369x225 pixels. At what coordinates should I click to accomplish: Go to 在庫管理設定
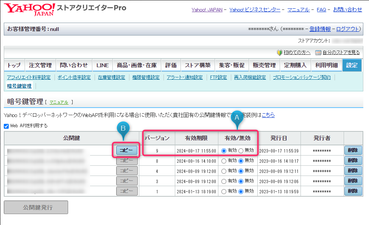[112, 77]
